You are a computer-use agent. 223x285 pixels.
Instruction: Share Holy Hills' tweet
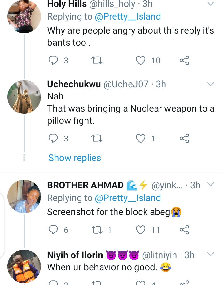click(184, 60)
